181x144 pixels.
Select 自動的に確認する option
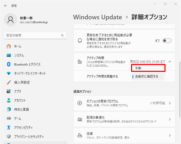click(148, 76)
